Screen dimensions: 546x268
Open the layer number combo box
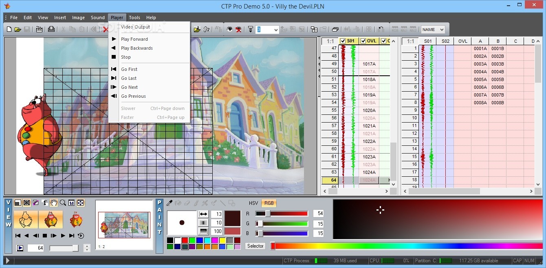pyautogui.click(x=267, y=29)
